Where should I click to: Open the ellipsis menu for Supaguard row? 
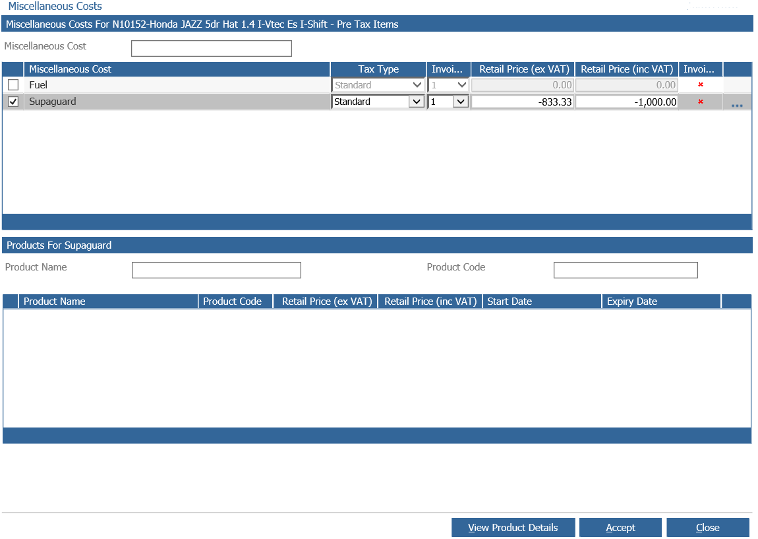737,105
